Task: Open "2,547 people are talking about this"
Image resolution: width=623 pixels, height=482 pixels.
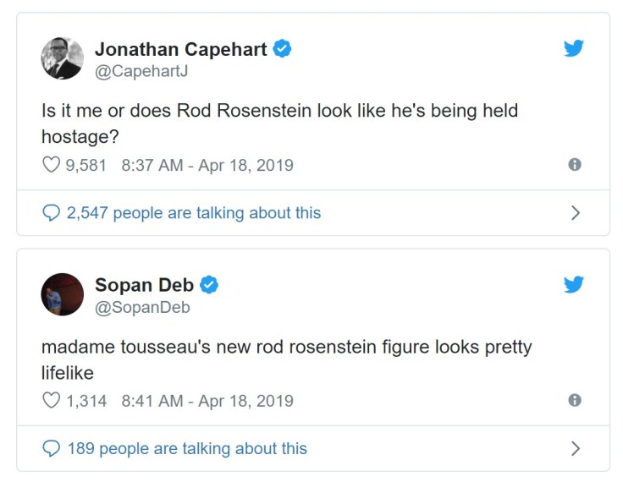Action: tap(194, 213)
